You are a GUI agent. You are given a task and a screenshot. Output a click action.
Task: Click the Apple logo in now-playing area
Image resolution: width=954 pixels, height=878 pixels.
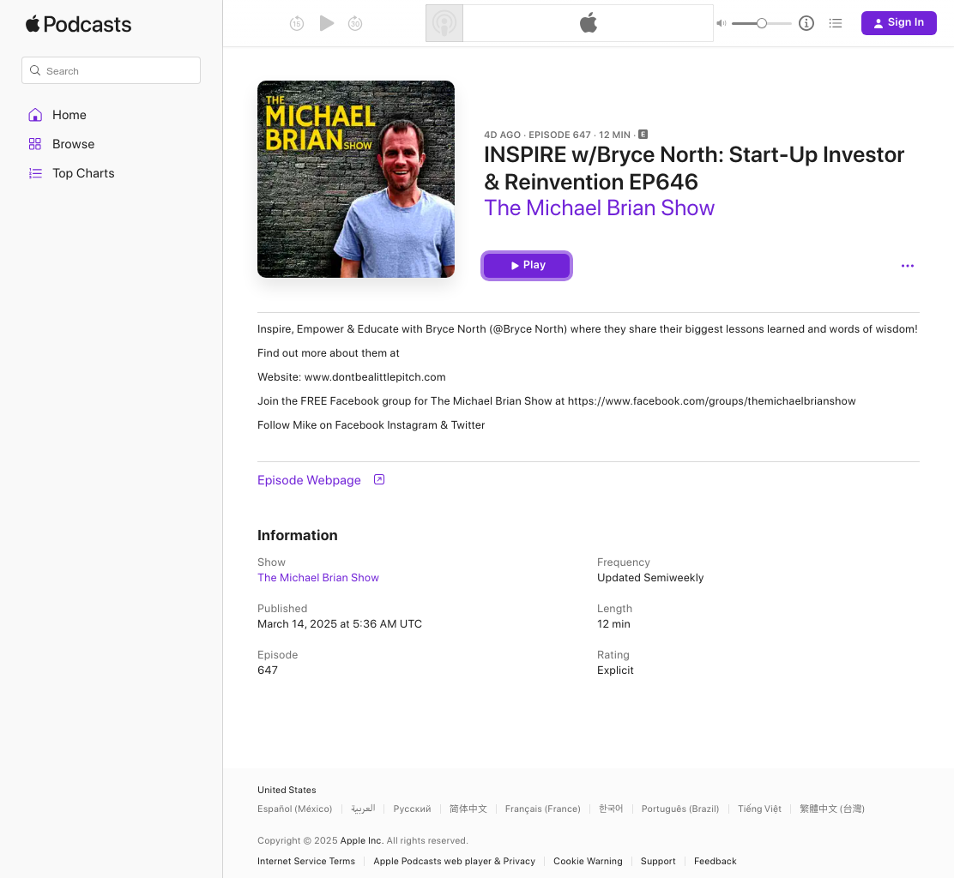tap(589, 23)
